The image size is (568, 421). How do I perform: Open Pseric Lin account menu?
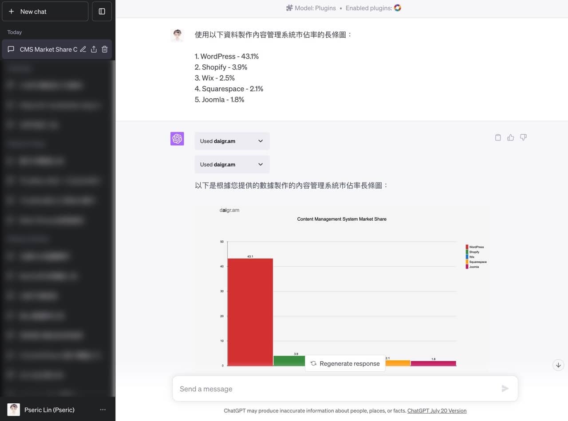[58, 409]
